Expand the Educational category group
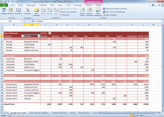The height and width of the screenshot is (117, 164). pyautogui.click(x=5, y=76)
